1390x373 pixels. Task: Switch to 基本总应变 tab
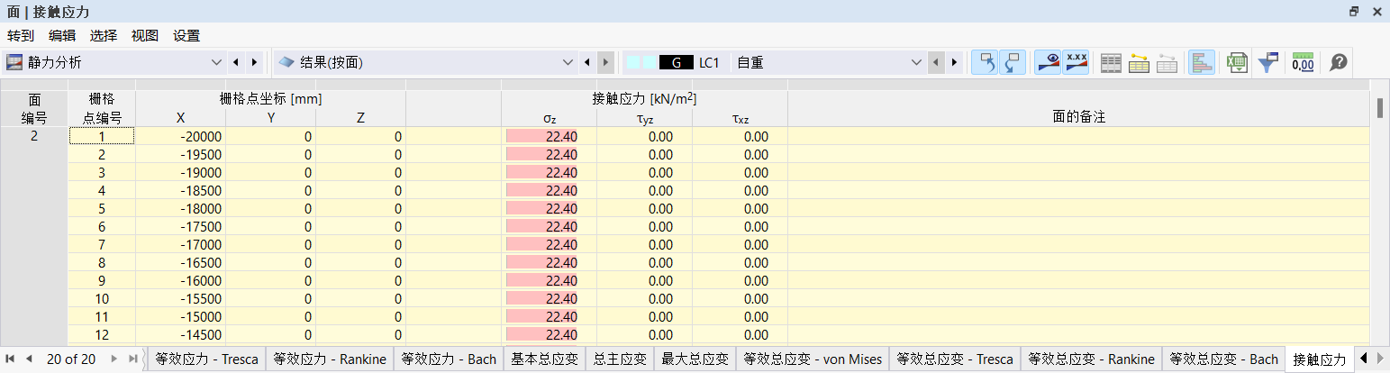click(x=544, y=359)
